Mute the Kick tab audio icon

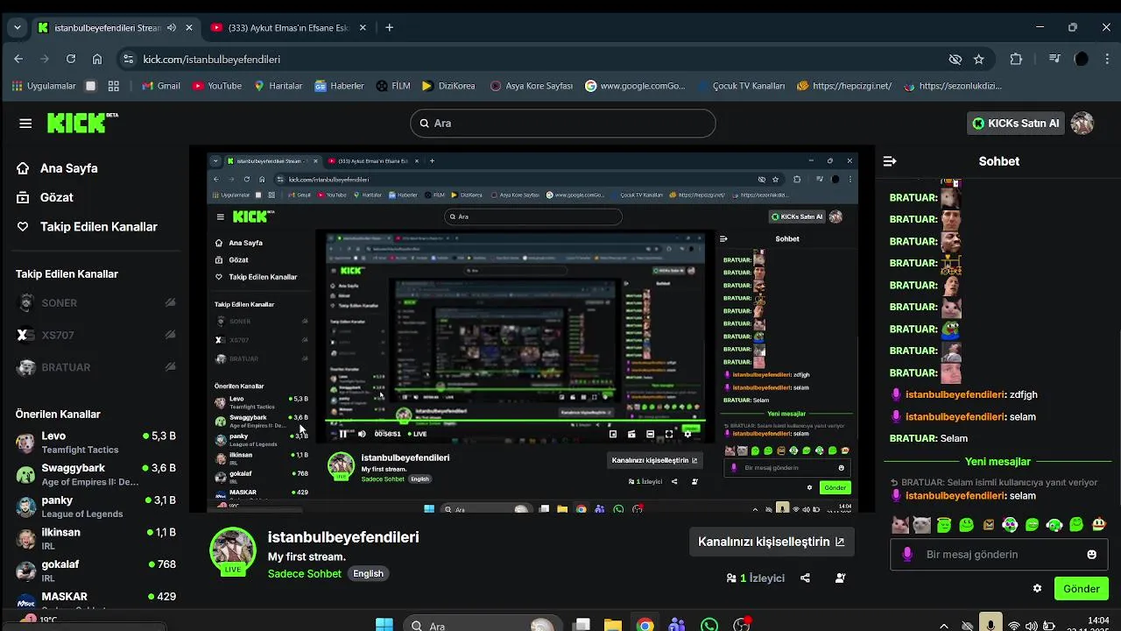click(x=171, y=28)
